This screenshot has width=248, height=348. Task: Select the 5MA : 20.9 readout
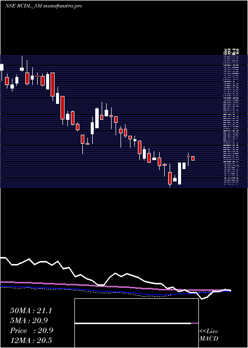29,321
